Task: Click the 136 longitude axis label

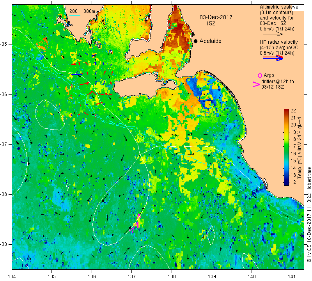Action: [92, 276]
